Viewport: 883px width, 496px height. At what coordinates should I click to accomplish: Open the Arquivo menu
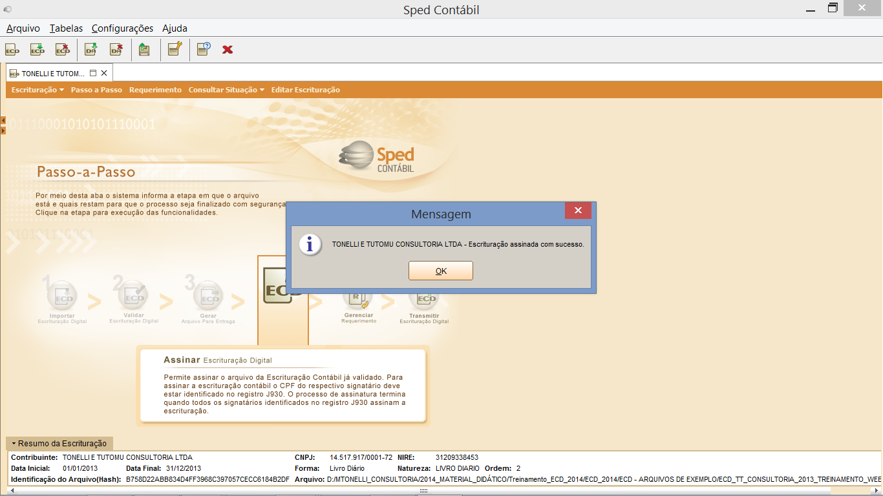tap(23, 28)
